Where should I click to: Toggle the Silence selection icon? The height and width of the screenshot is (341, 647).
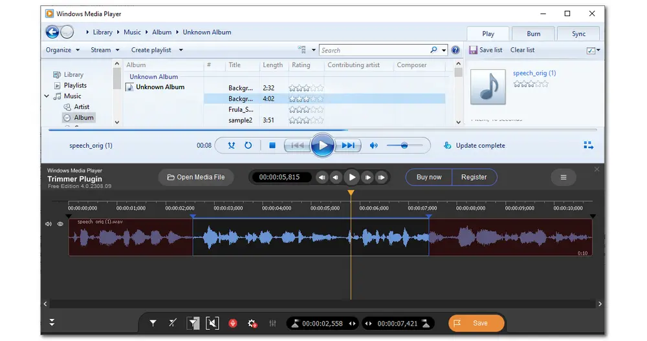[212, 324]
